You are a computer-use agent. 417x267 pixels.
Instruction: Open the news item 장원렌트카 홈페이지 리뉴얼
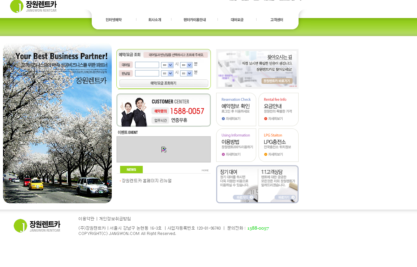pos(146,181)
